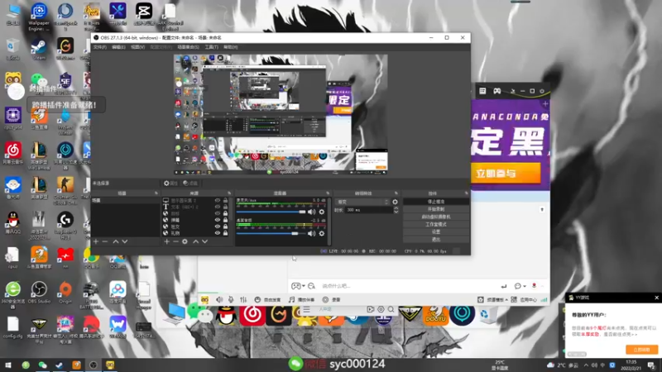The height and width of the screenshot is (372, 662).
Task: Add a source with the Sources plus icon
Action: coord(167,241)
